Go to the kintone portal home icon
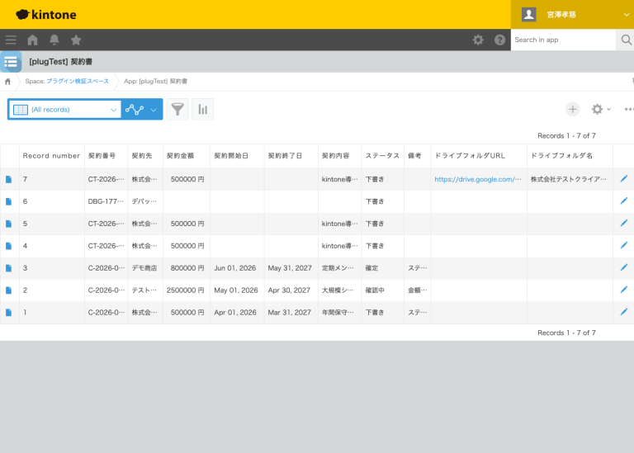634x453 pixels. [x=33, y=40]
